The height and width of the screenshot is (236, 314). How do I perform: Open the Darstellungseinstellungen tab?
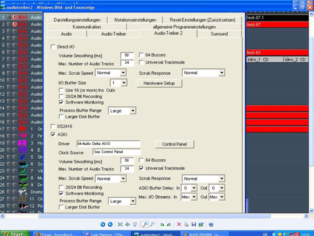tap(77, 20)
